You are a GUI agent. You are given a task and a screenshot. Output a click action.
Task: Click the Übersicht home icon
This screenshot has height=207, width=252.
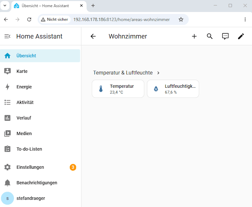pos(7,56)
